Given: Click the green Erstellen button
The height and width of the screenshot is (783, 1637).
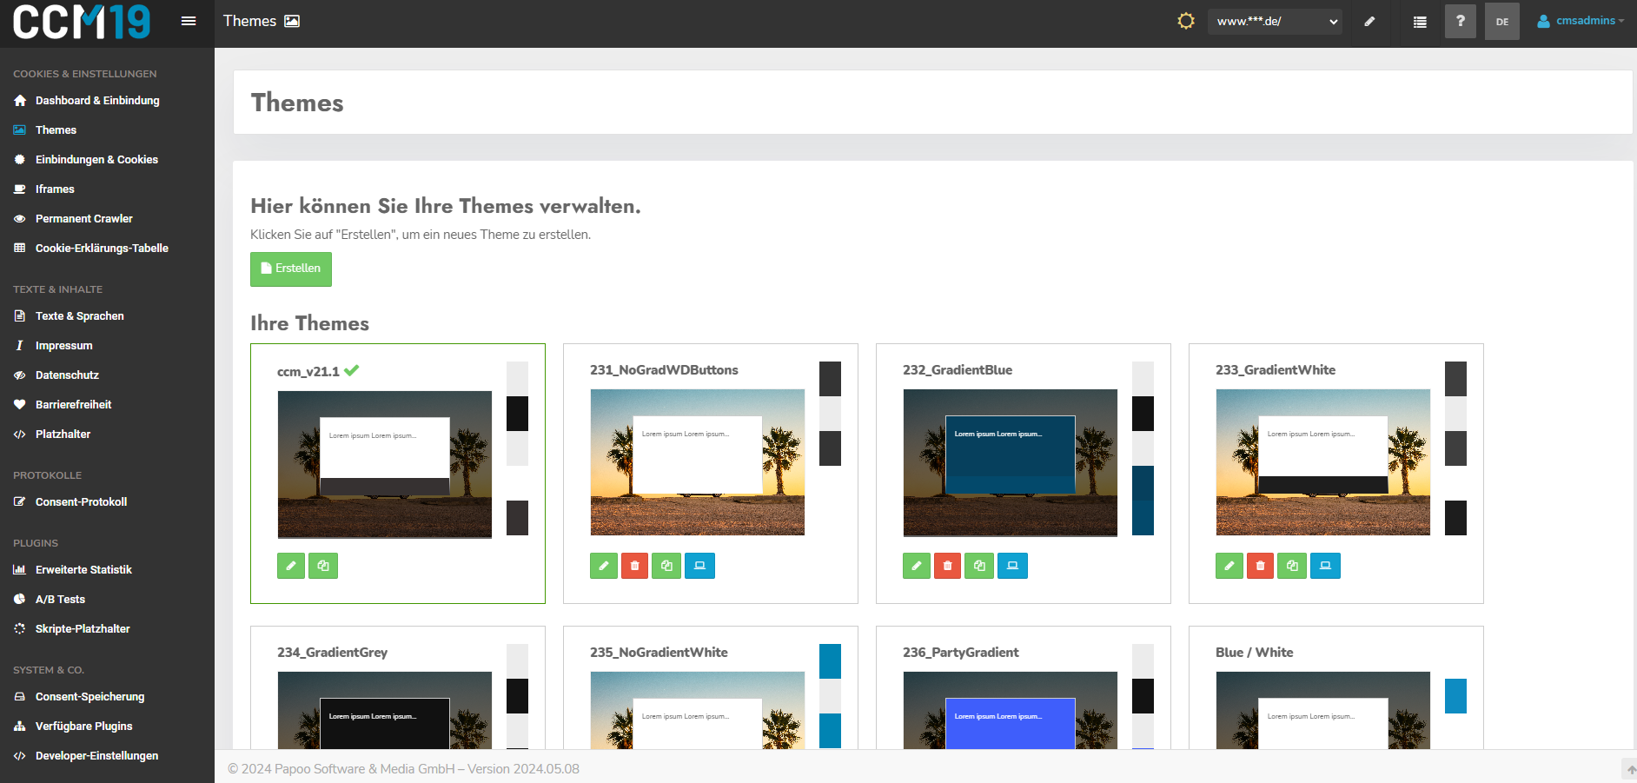Looking at the screenshot, I should pyautogui.click(x=291, y=269).
